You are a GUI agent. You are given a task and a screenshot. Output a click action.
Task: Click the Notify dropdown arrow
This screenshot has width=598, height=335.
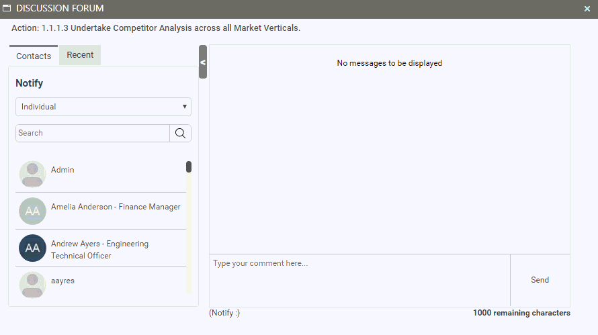pyautogui.click(x=185, y=107)
